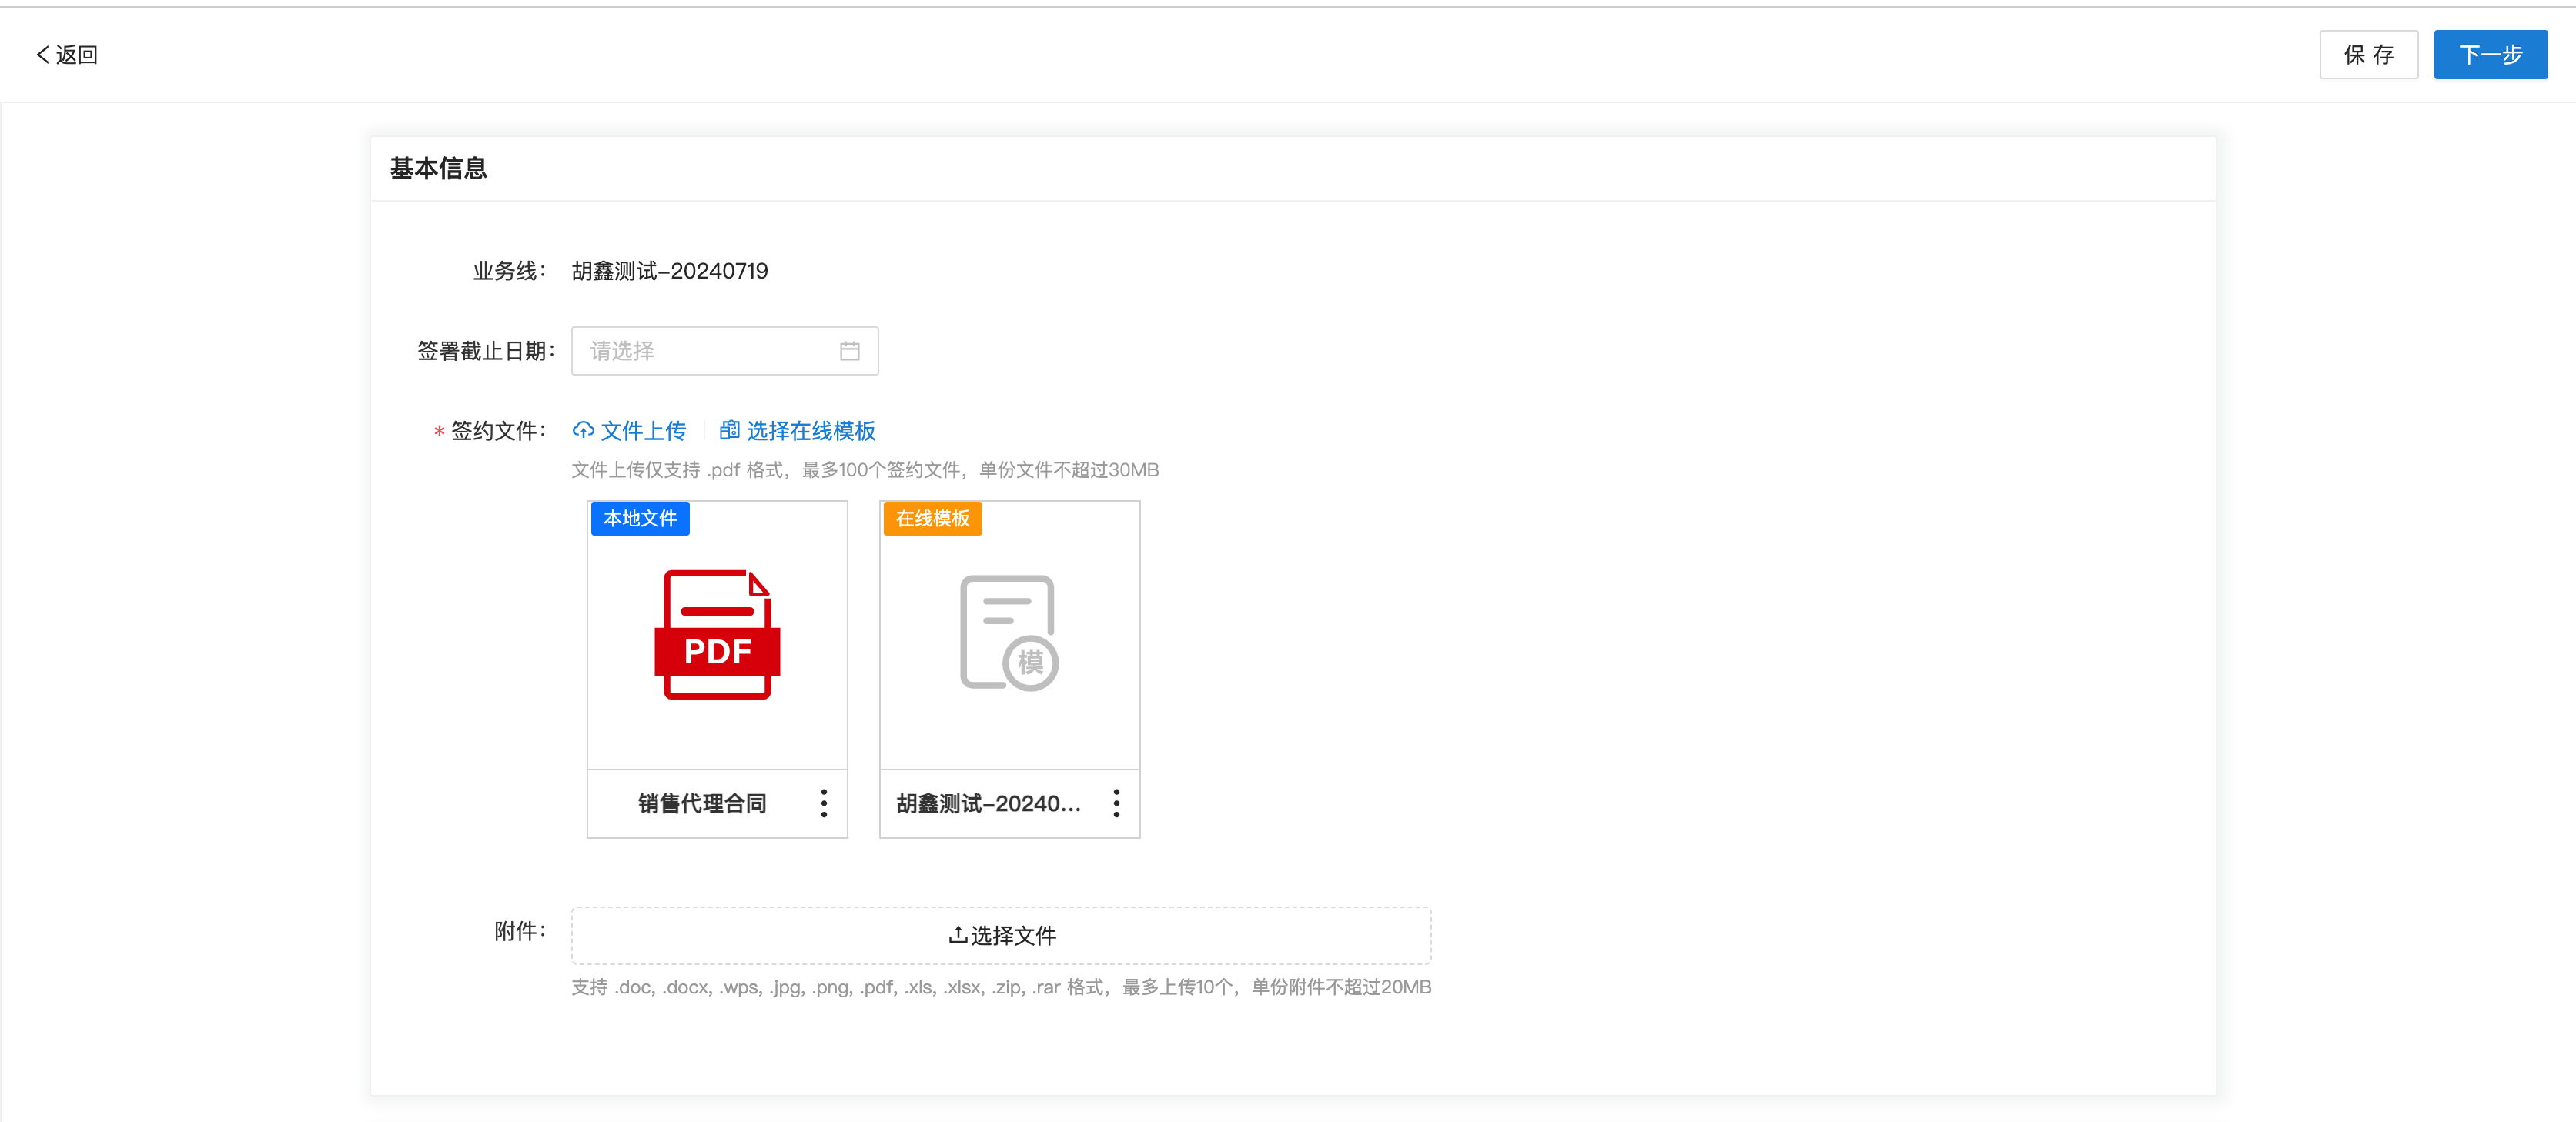This screenshot has width=2576, height=1122.
Task: Click the 在线模板 tag on template card
Action: (x=932, y=518)
